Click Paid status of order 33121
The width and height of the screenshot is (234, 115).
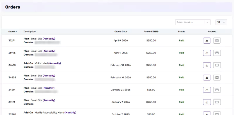pos(182,102)
